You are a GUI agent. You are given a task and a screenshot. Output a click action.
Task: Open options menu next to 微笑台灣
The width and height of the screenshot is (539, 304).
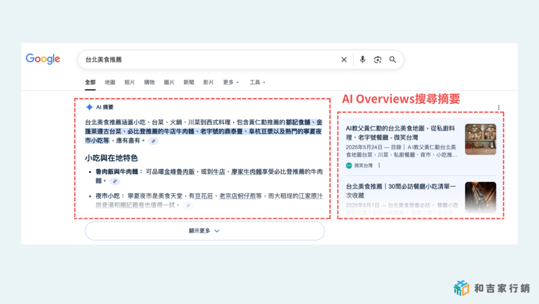[379, 165]
